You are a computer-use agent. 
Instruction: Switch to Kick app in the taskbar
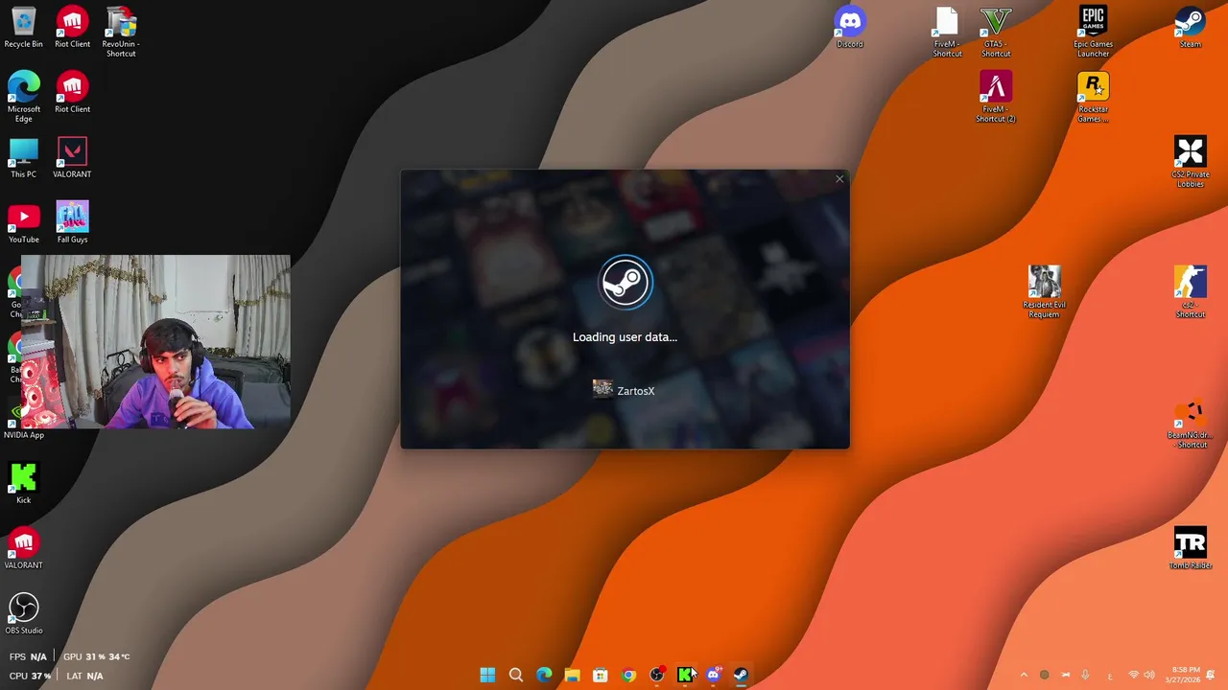click(685, 675)
